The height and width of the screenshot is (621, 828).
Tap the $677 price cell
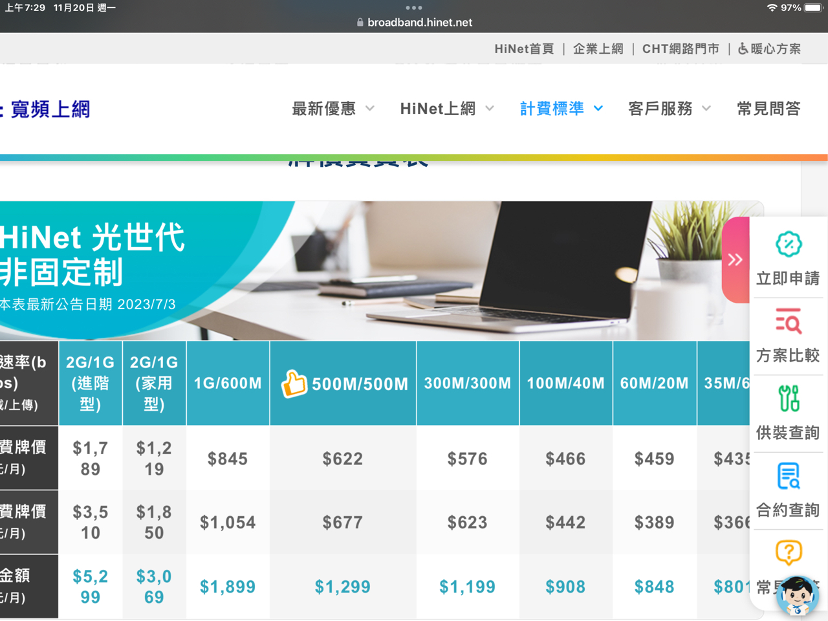(x=343, y=522)
